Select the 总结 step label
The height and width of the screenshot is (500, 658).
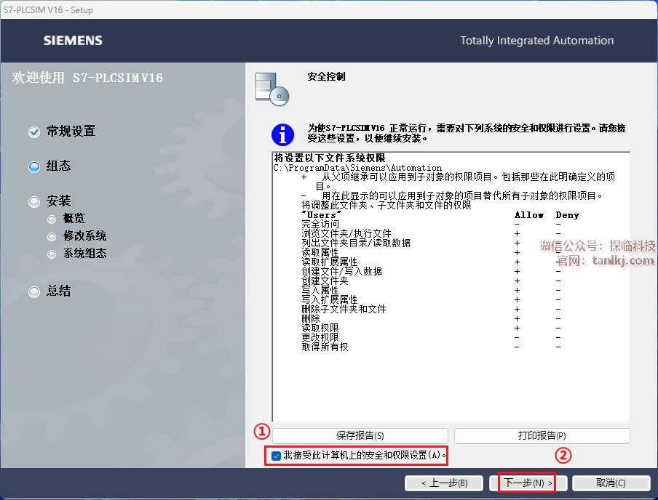click(x=58, y=291)
